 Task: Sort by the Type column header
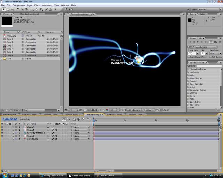point(31,32)
